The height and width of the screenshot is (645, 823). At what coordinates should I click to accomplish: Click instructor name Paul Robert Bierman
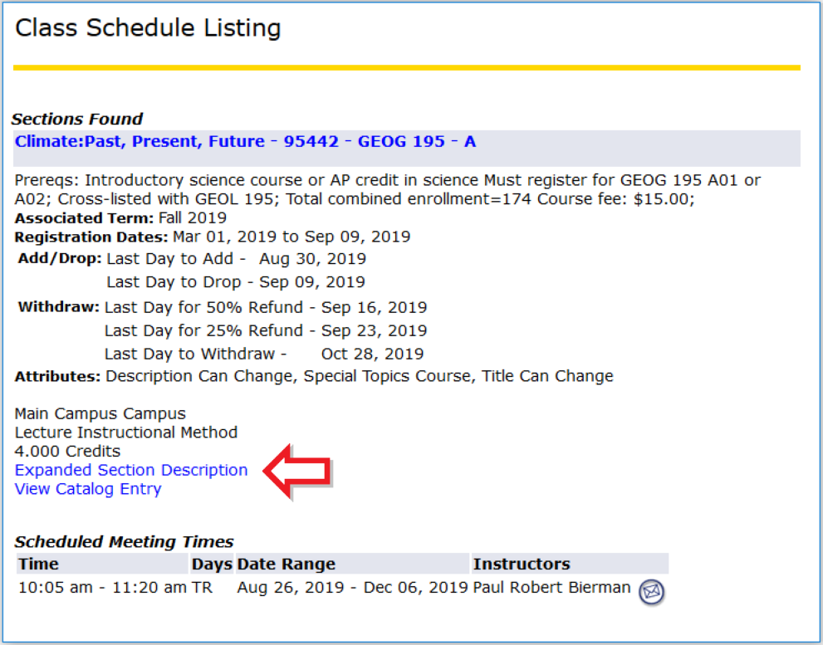pyautogui.click(x=551, y=588)
